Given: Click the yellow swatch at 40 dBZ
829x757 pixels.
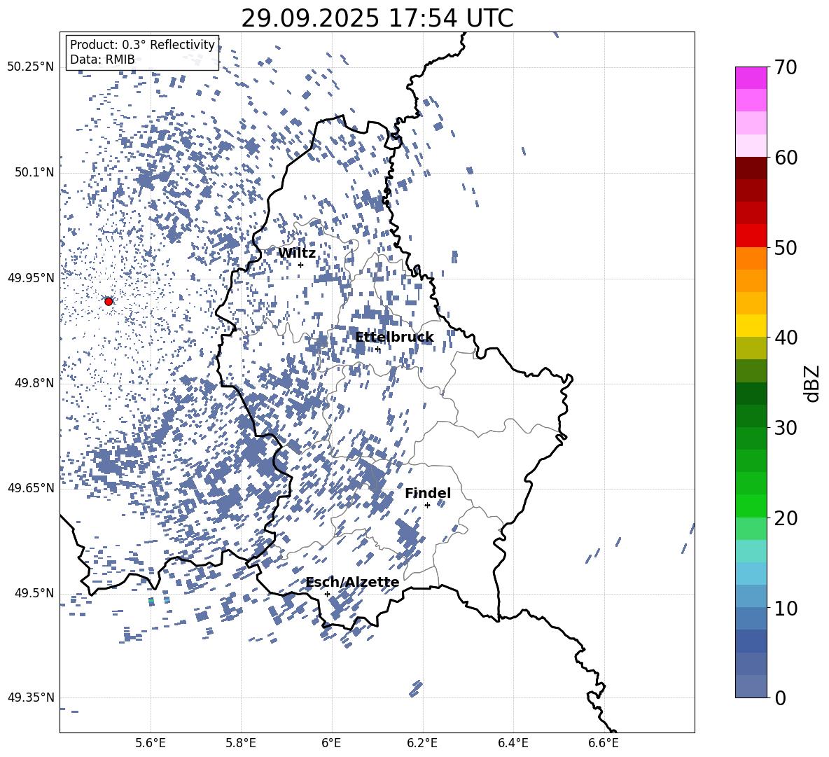Looking at the screenshot, I should [x=751, y=326].
